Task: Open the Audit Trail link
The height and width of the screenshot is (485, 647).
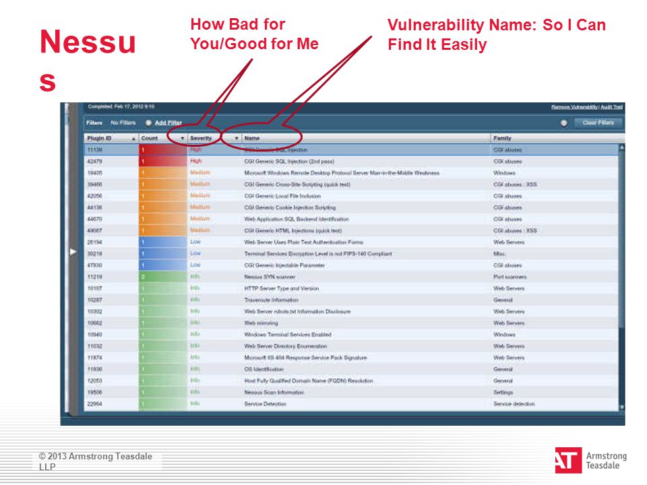Action: (611, 107)
